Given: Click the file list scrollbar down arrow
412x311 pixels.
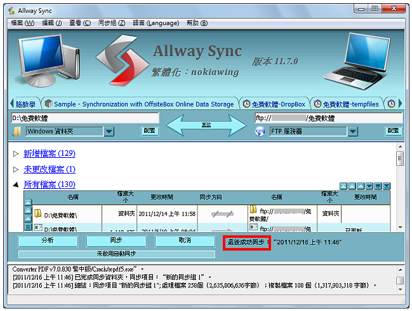Looking at the screenshot, I should tap(400, 227).
